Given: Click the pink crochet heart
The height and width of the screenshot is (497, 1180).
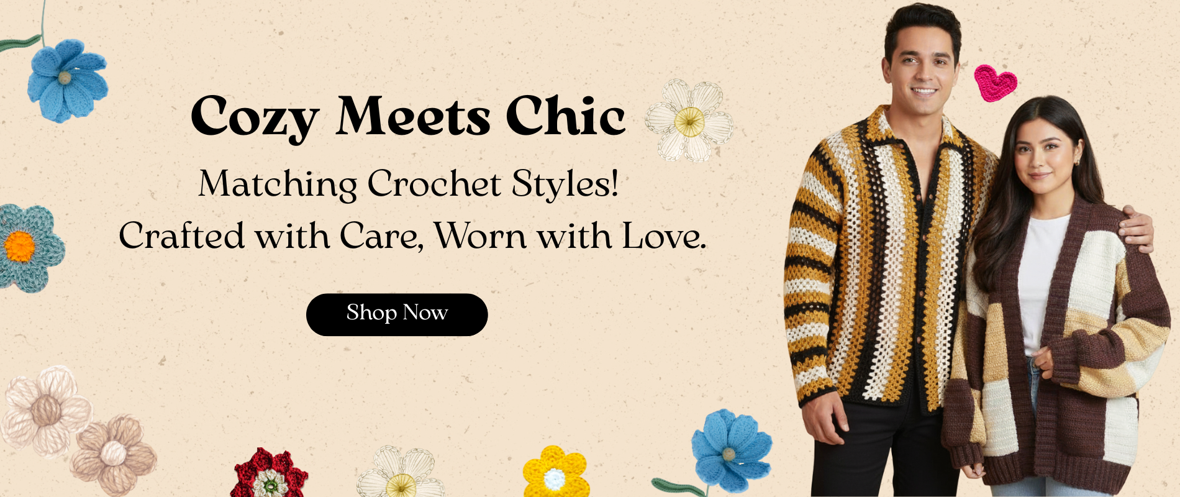Looking at the screenshot, I should [x=995, y=83].
